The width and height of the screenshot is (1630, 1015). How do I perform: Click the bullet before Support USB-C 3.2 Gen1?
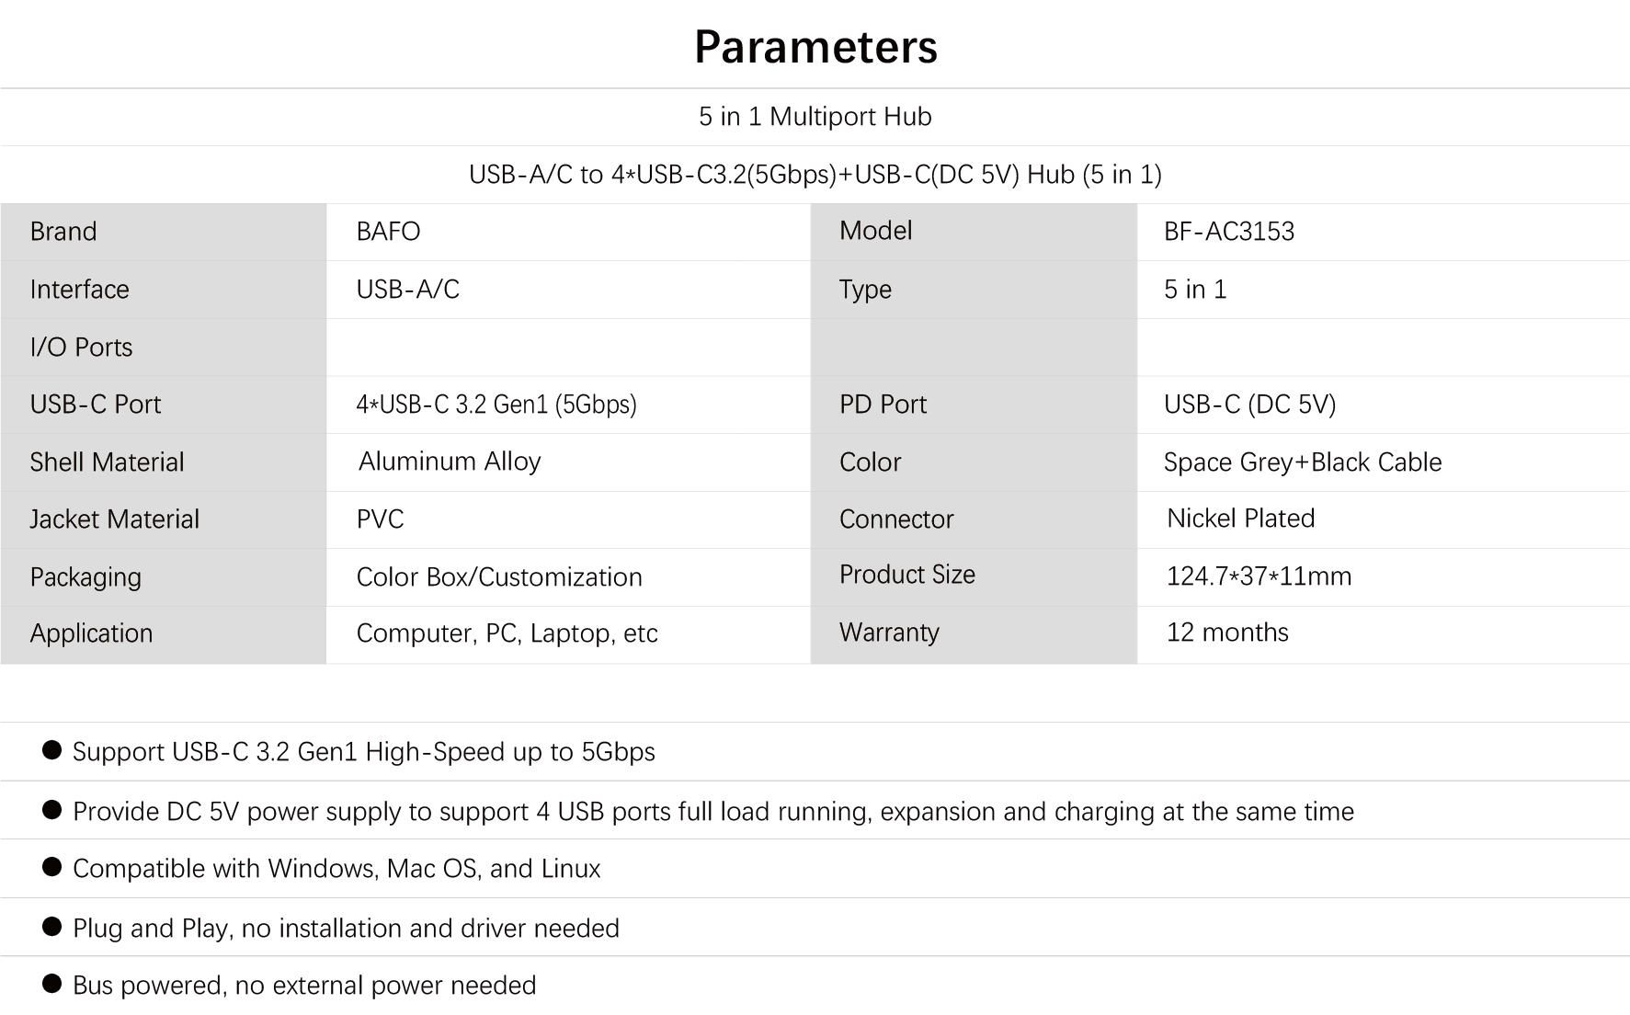(52, 751)
